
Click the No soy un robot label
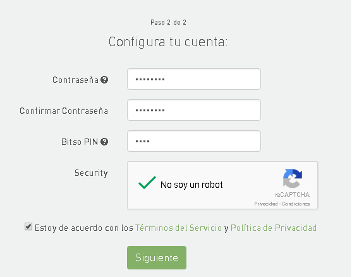coord(191,185)
